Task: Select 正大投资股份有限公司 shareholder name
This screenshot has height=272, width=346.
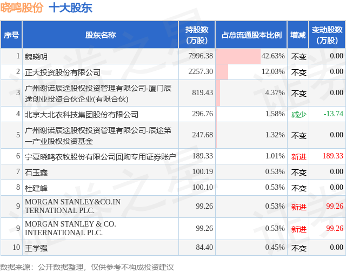Action: (63, 72)
